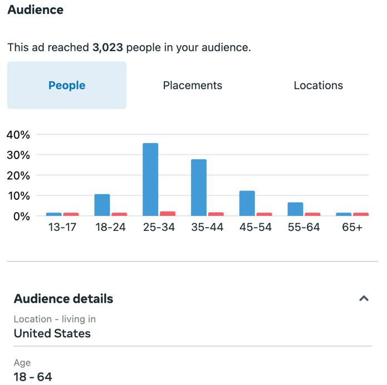Click the 3,023 people reached number
Viewport: 387px width, 385px height.
tap(108, 47)
